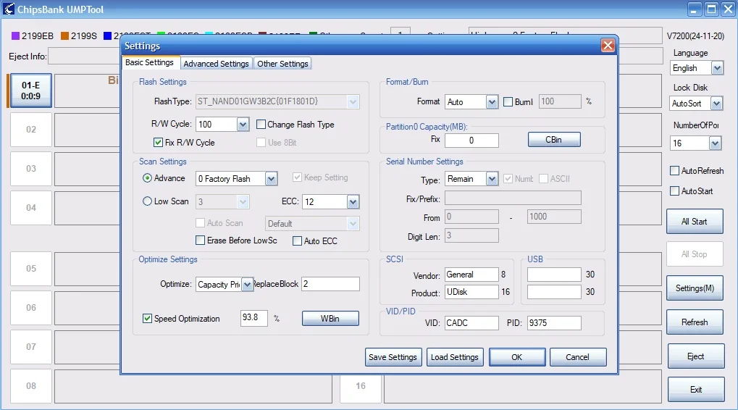Open the Format dropdown set to Auto
This screenshot has width=738, height=410.
click(x=492, y=102)
